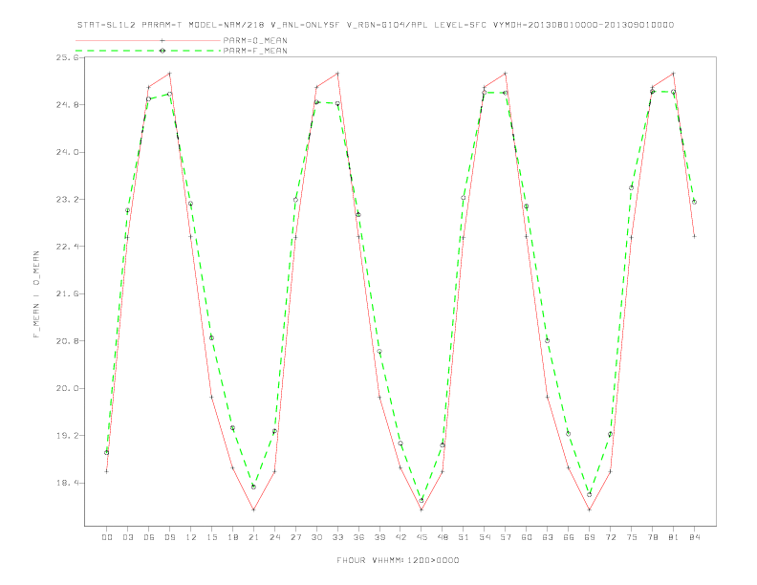
Task: Click the x-axis tick label 66
Action: click(x=569, y=537)
